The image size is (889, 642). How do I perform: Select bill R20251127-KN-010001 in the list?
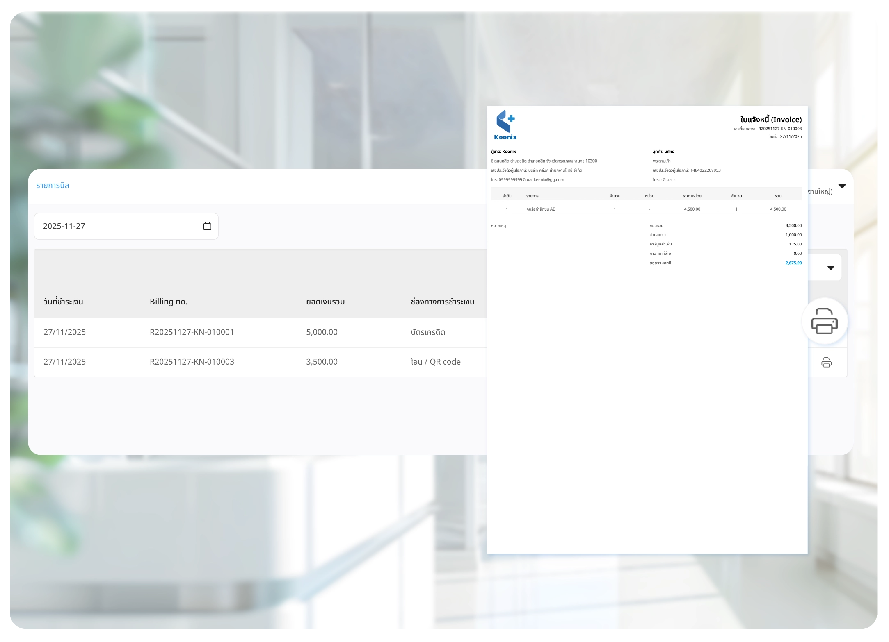click(x=192, y=332)
